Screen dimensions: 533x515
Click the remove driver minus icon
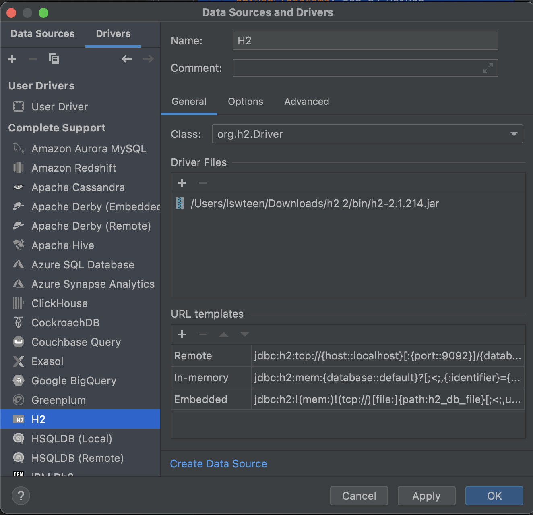point(33,59)
